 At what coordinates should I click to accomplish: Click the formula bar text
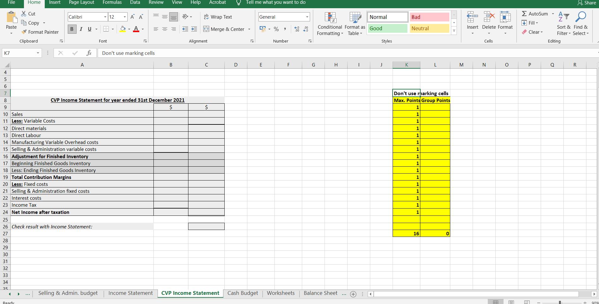click(128, 53)
